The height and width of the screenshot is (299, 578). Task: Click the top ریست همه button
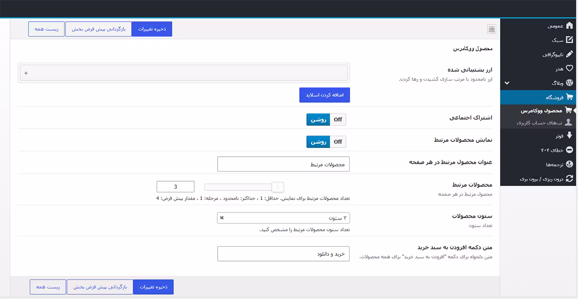(46, 29)
